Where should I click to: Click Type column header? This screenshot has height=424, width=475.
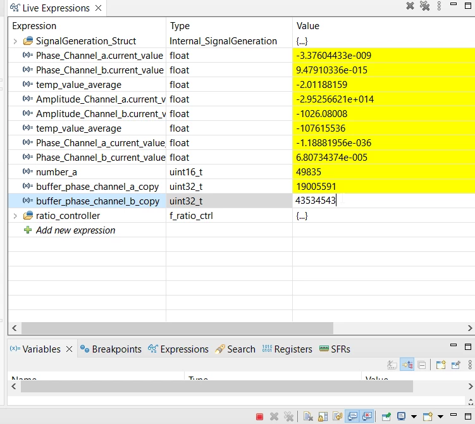point(230,26)
